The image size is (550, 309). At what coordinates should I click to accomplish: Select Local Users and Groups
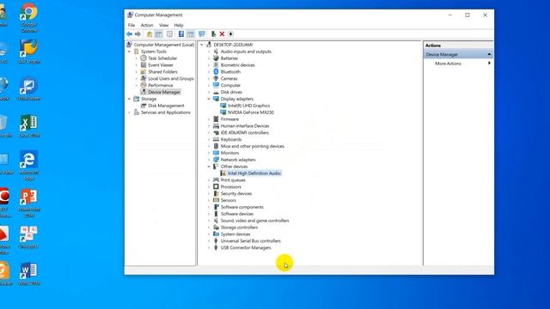pos(171,78)
